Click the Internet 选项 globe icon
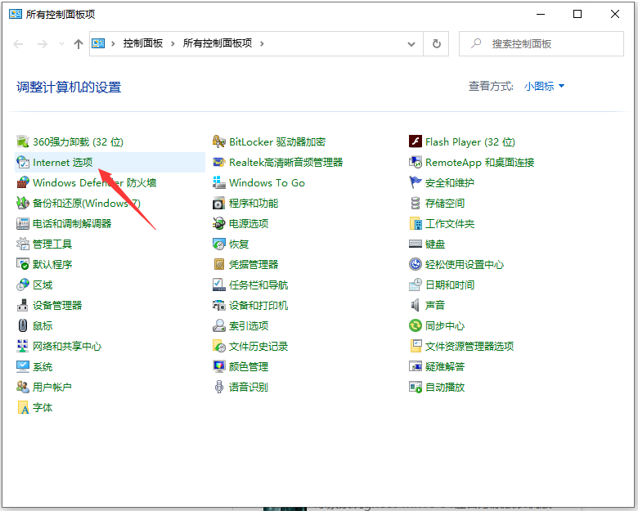This screenshot has width=638, height=511. click(23, 163)
